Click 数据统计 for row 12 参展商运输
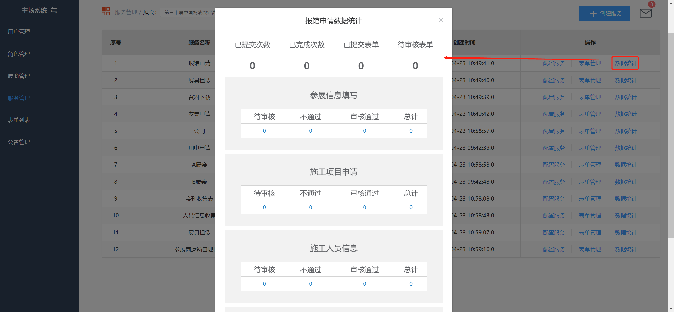674x312 pixels. [x=626, y=249]
